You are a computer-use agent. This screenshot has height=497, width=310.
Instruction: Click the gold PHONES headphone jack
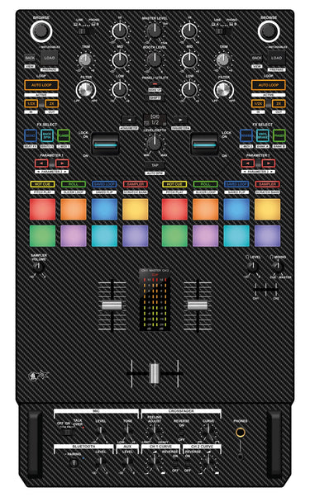(241, 433)
